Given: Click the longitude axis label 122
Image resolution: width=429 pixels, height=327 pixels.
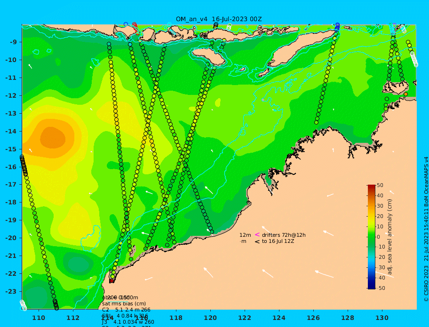Looking at the screenshot, I should click(245, 318).
